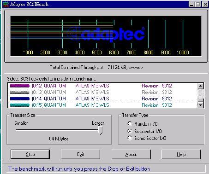Stop the running benchmark
This screenshot has width=209, height=174.
30,154
